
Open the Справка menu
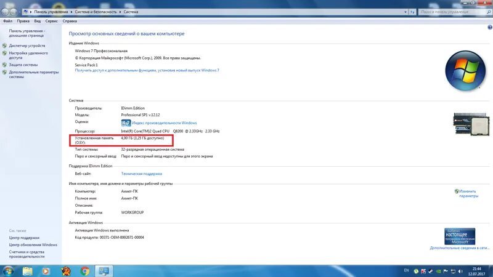coord(70,21)
